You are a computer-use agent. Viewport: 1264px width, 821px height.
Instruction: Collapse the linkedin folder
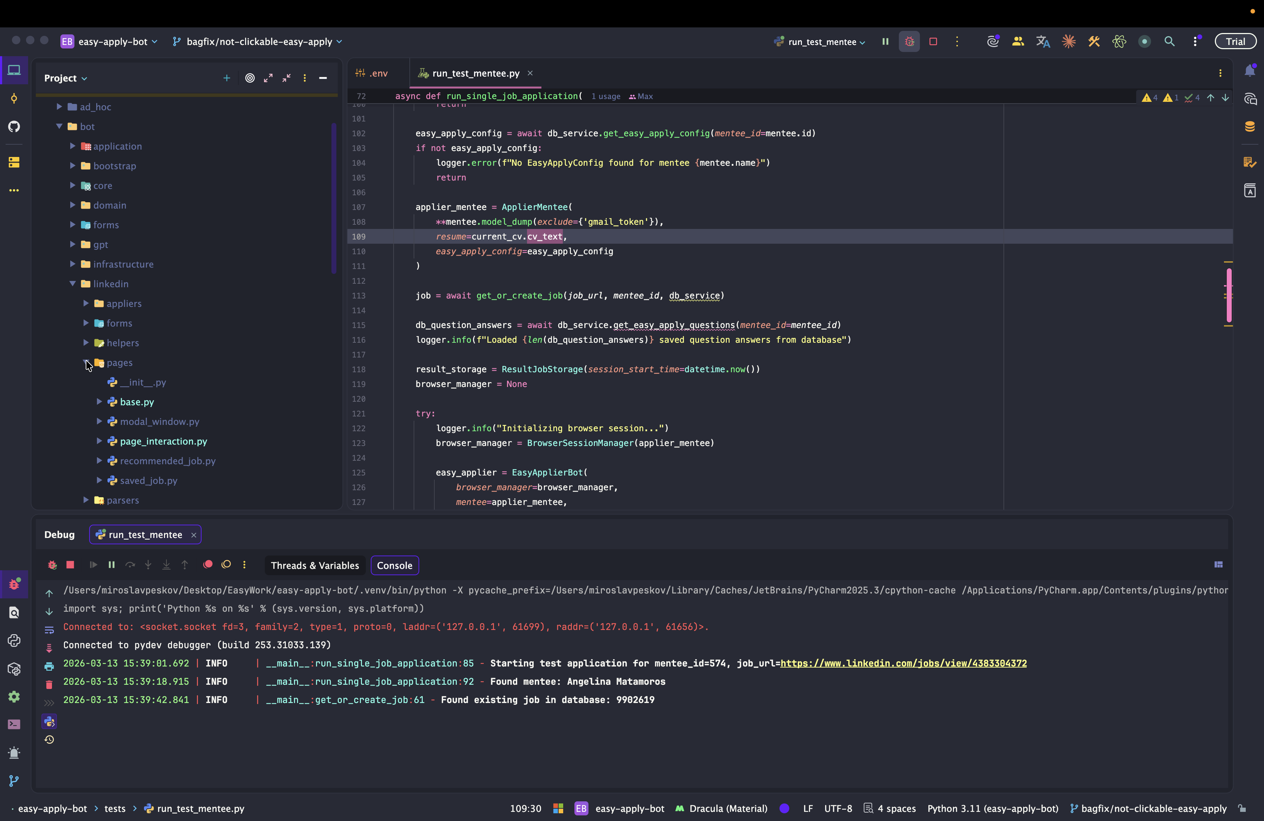point(73,284)
